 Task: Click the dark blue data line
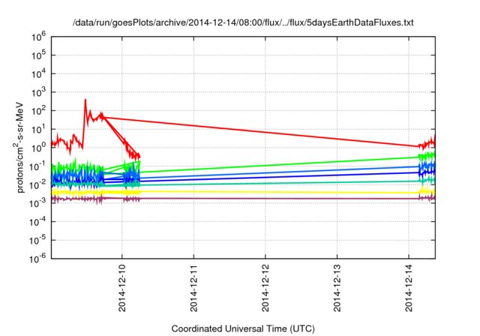[278, 177]
